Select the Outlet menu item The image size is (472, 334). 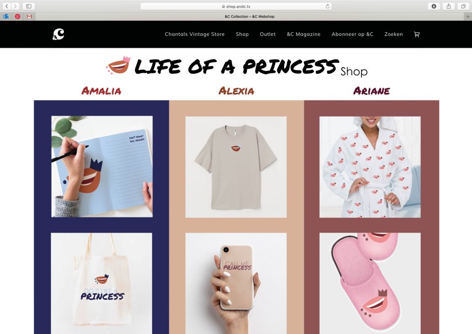[x=267, y=34]
